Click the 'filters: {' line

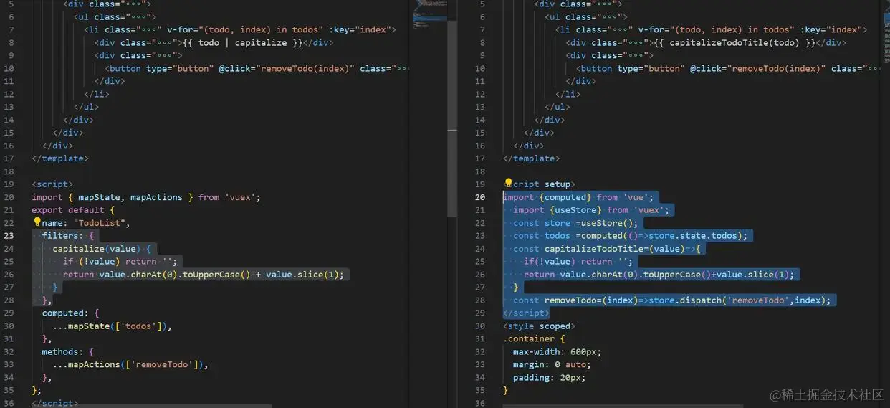[68, 236]
